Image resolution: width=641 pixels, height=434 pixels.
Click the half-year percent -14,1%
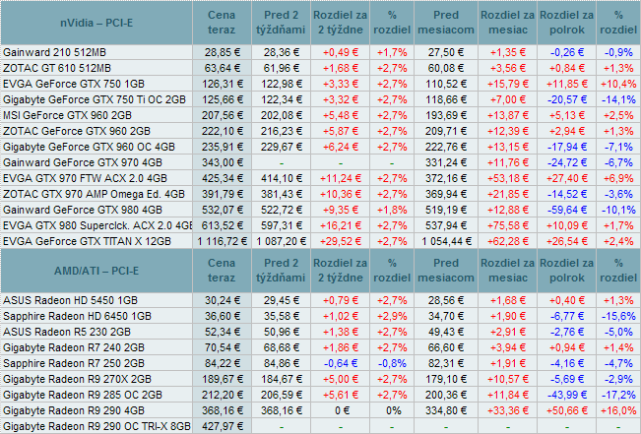(x=618, y=99)
